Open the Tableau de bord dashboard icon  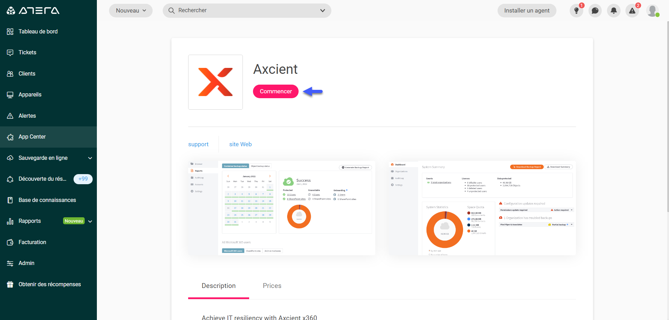click(x=10, y=32)
